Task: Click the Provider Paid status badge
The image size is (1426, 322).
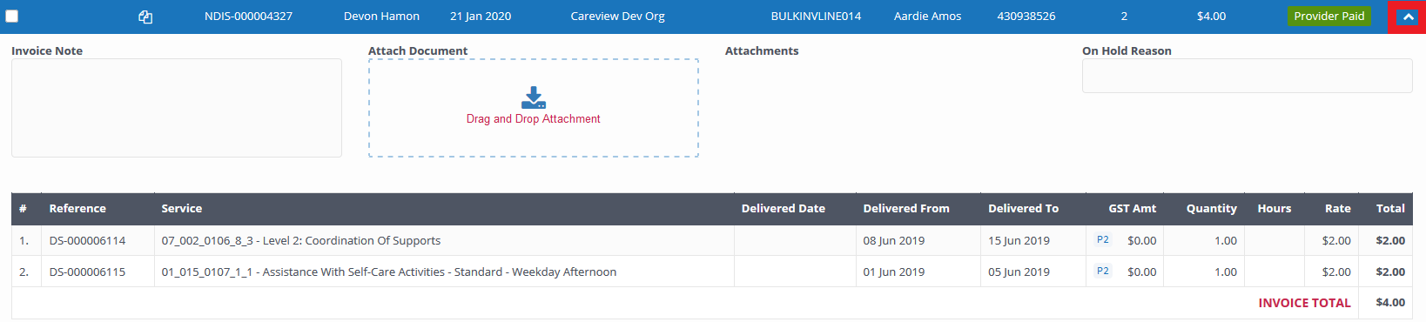Action: point(1328,17)
